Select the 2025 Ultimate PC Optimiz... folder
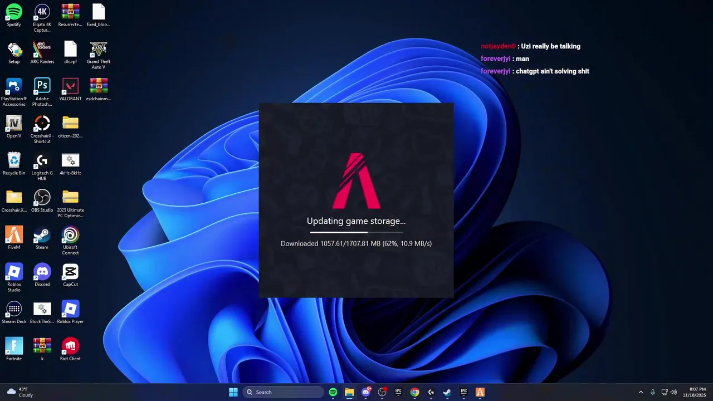The height and width of the screenshot is (401, 713). point(70,204)
